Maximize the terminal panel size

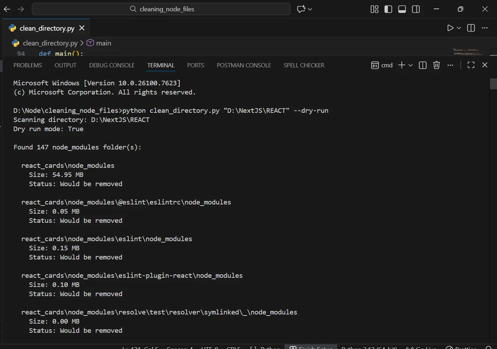coord(471,65)
